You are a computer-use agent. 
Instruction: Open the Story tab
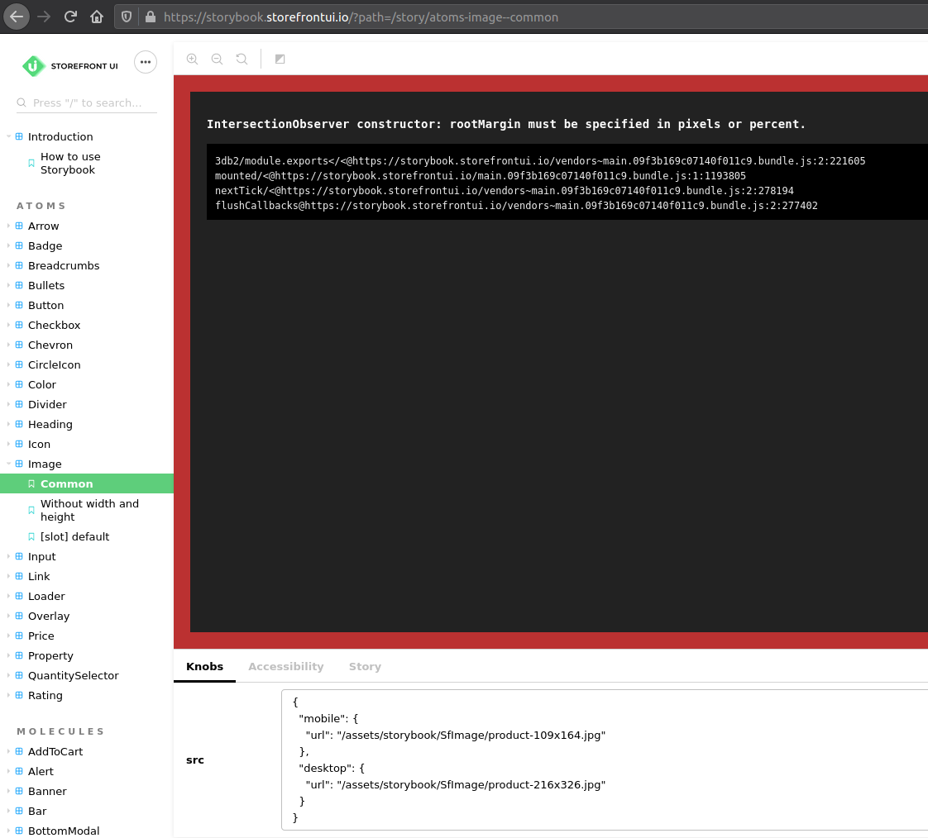(365, 666)
